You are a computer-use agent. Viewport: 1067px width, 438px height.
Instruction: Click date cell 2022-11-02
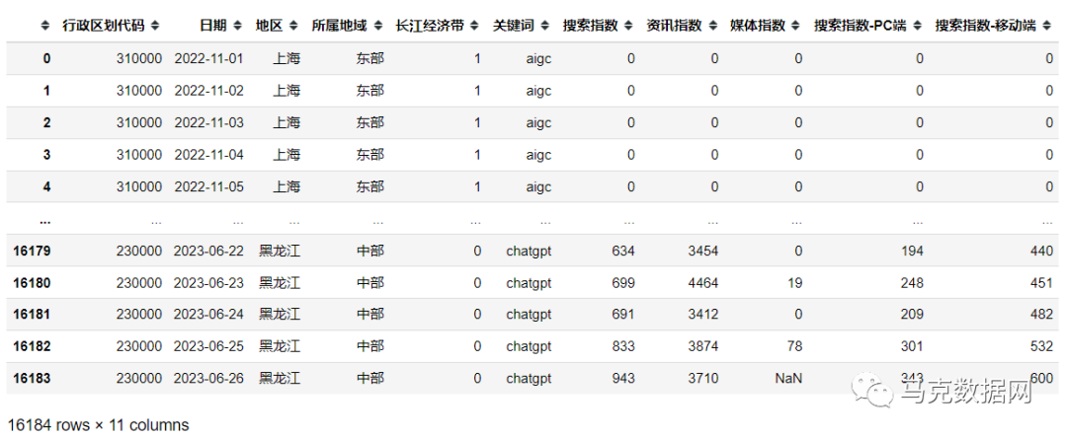[208, 91]
